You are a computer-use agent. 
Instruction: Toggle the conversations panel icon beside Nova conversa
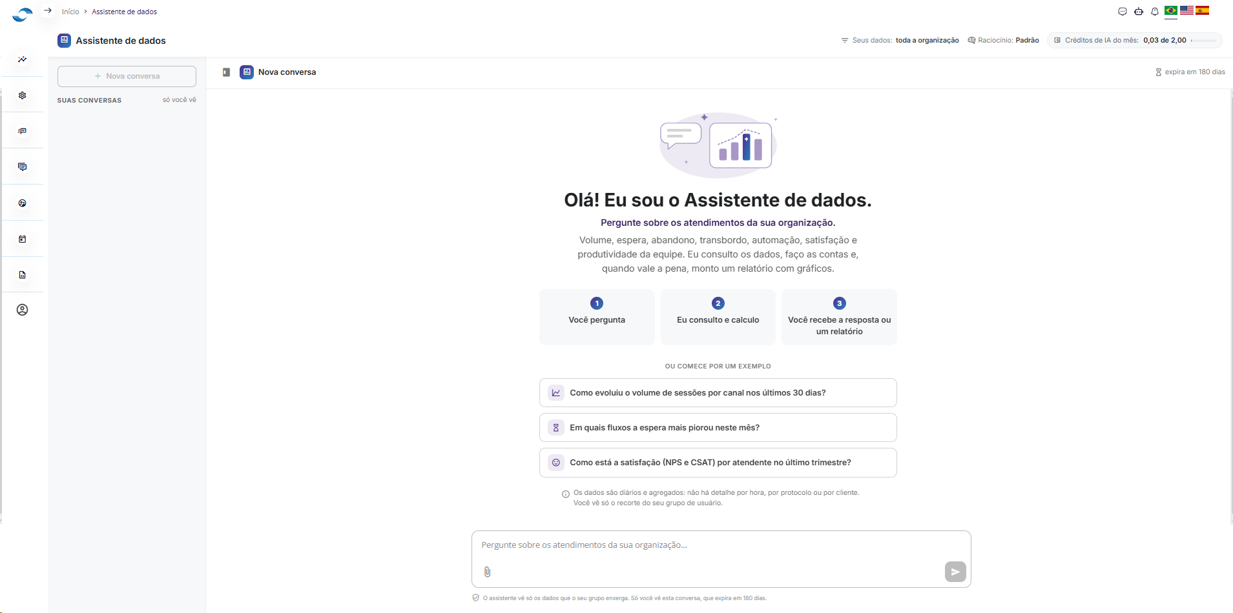coord(226,72)
